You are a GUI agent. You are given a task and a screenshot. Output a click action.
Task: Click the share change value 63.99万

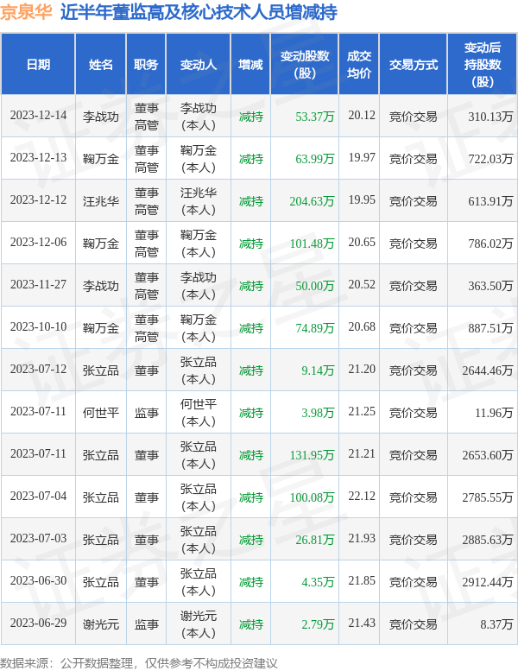[314, 159]
